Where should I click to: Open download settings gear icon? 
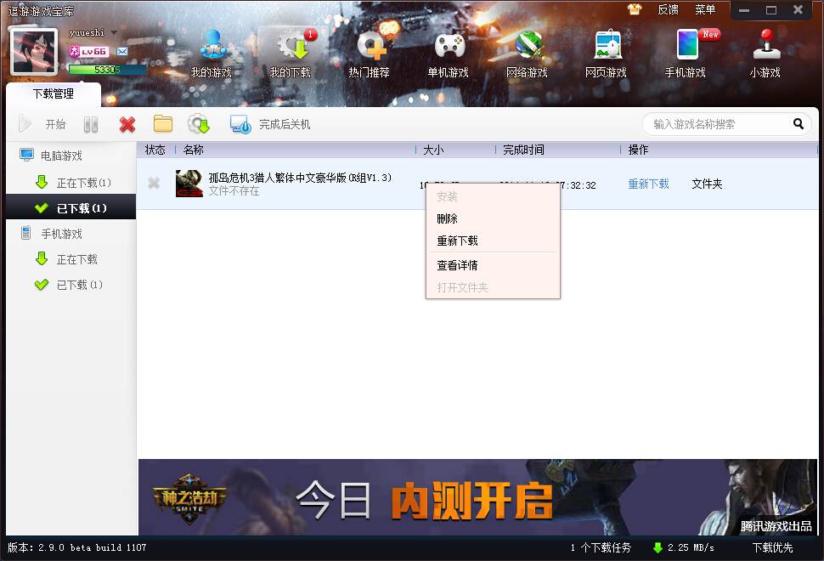pos(199,124)
